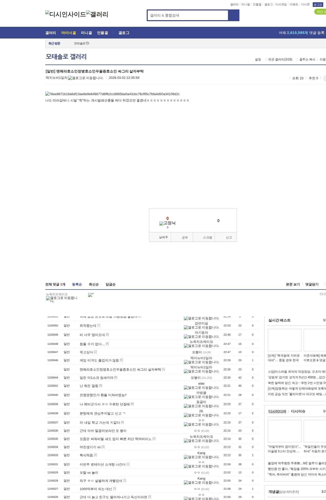Click author 모붕이 (211.202) in the list

tap(201, 378)
